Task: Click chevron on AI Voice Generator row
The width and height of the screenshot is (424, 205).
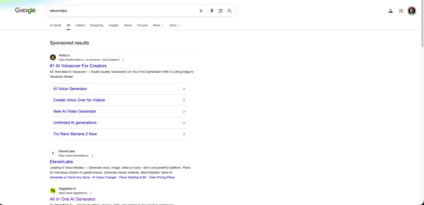Action: 184,89
